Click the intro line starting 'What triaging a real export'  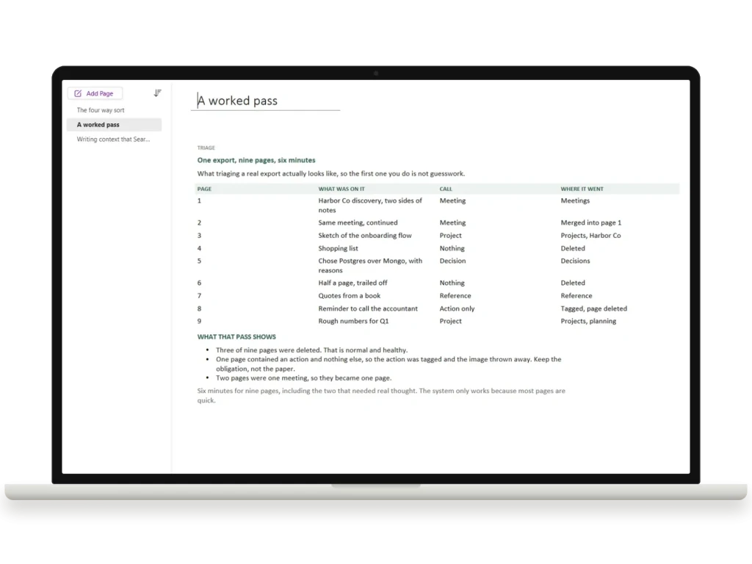click(331, 173)
